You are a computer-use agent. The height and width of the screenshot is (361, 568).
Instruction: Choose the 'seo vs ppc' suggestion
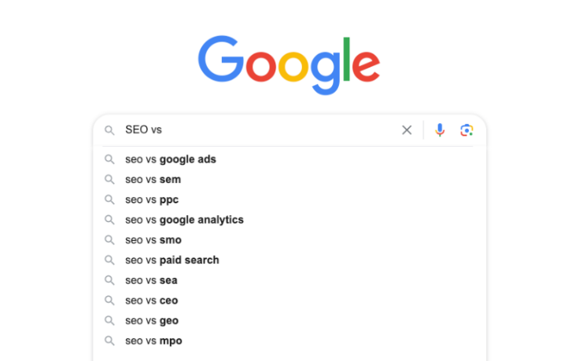(152, 200)
